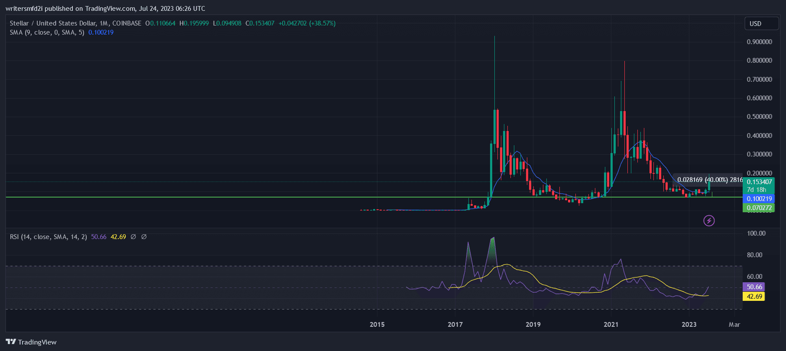This screenshot has width=786, height=351.
Task: Click the 2015 label on the time axis
Action: (x=377, y=325)
